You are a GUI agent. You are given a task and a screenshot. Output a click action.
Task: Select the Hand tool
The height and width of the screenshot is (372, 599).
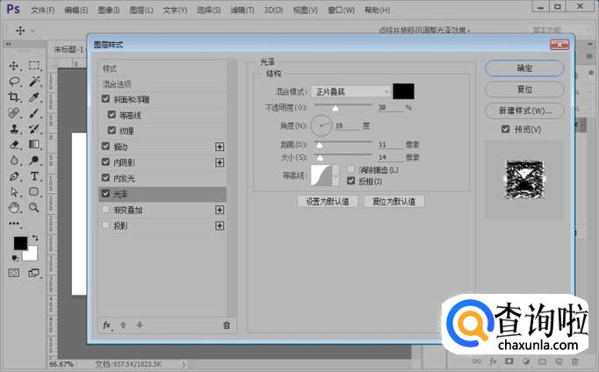pyautogui.click(x=14, y=208)
